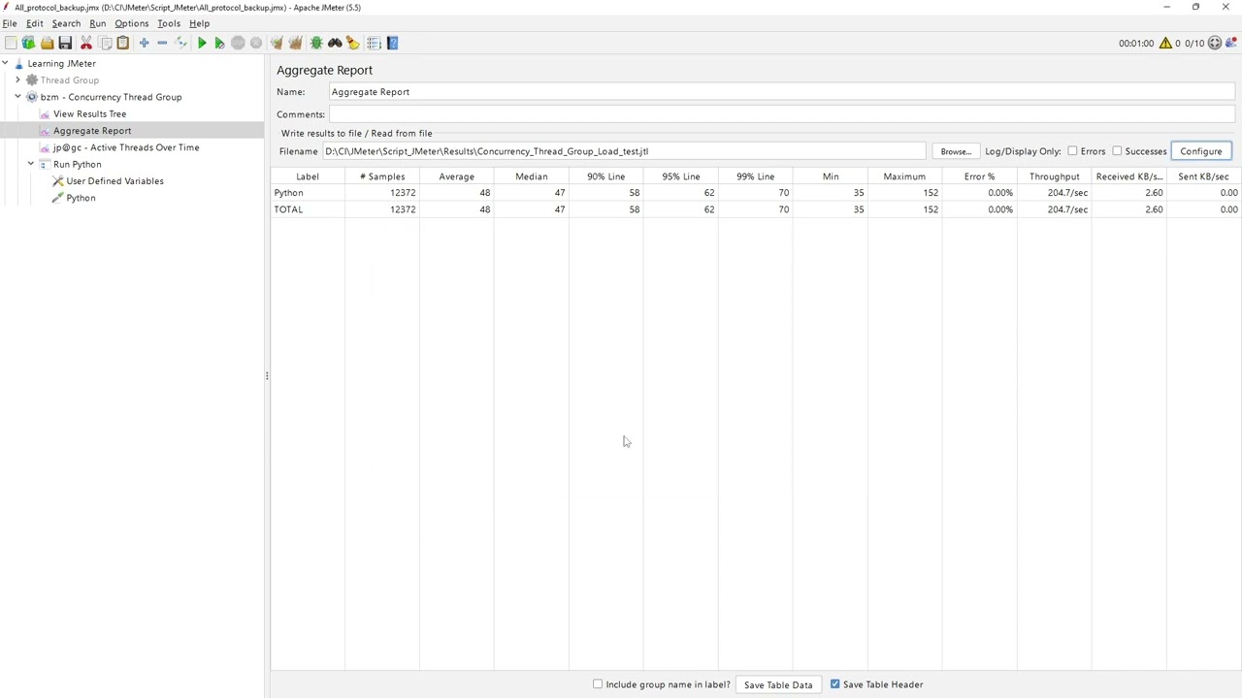
Task: Open the Help menu
Action: click(x=199, y=23)
